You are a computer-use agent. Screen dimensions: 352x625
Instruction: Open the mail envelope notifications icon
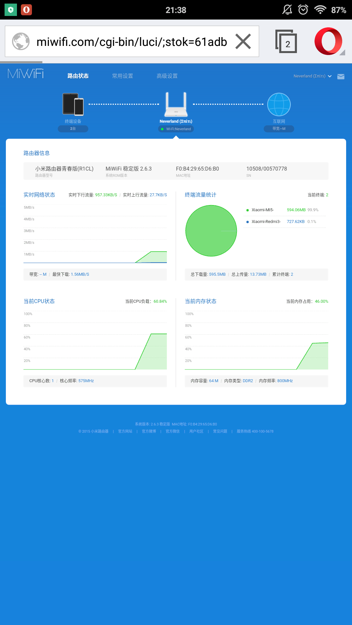pyautogui.click(x=341, y=76)
